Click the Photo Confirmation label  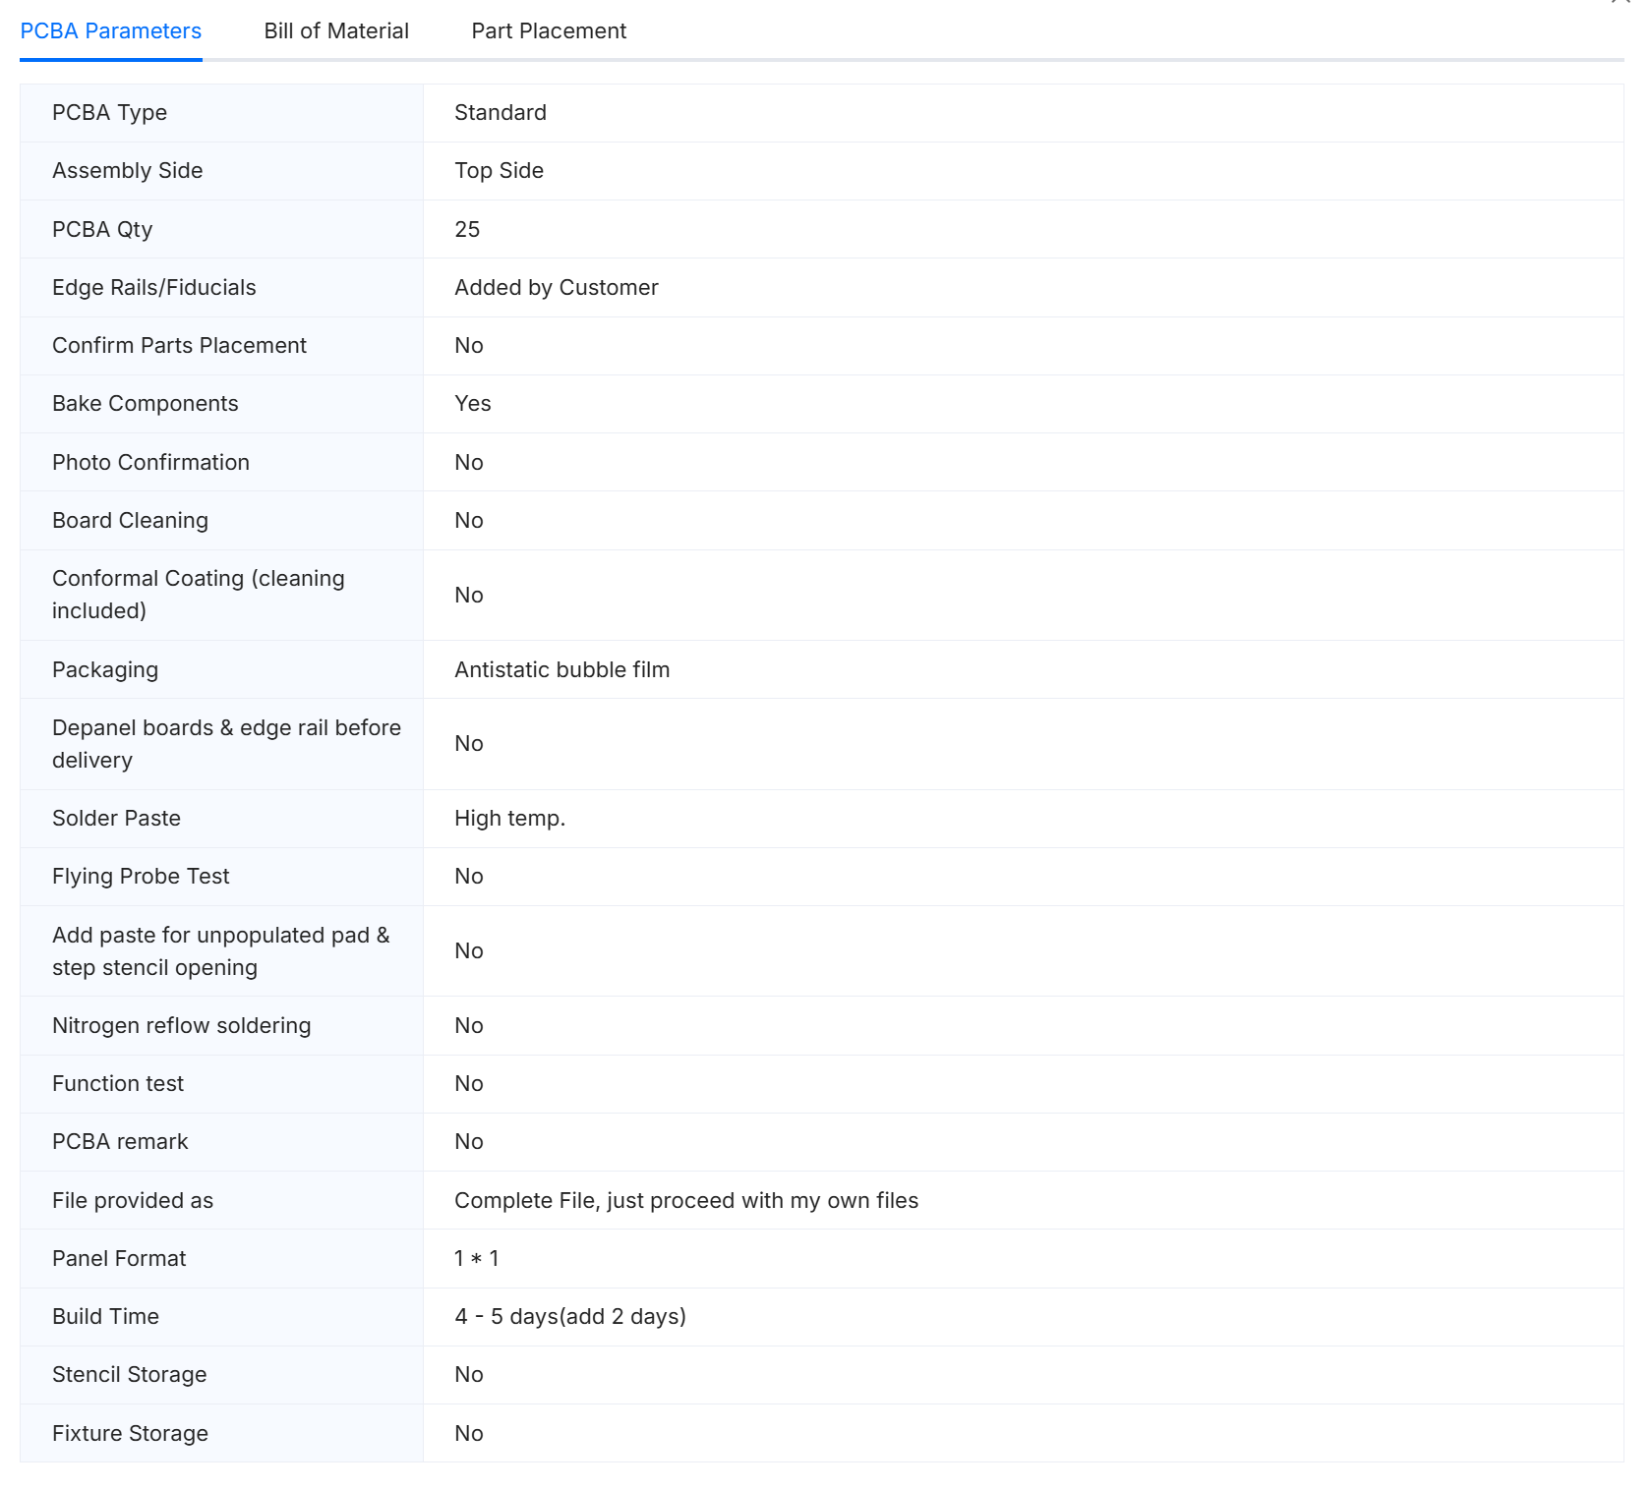click(x=150, y=463)
